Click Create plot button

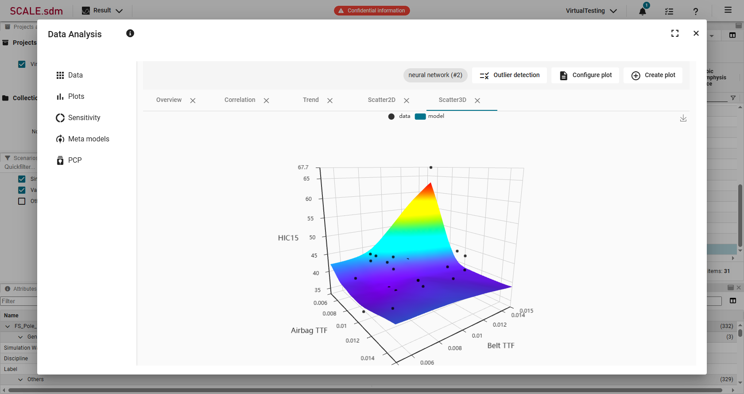coord(653,75)
